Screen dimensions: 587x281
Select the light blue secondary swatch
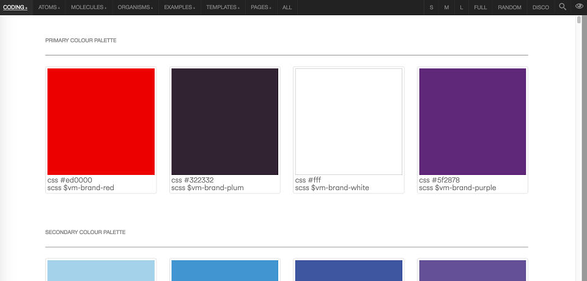pos(101,271)
